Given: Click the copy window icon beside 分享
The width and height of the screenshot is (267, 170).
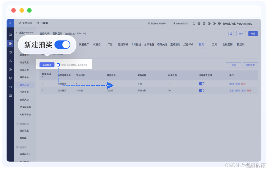Looking at the screenshot, I should point(231,34).
